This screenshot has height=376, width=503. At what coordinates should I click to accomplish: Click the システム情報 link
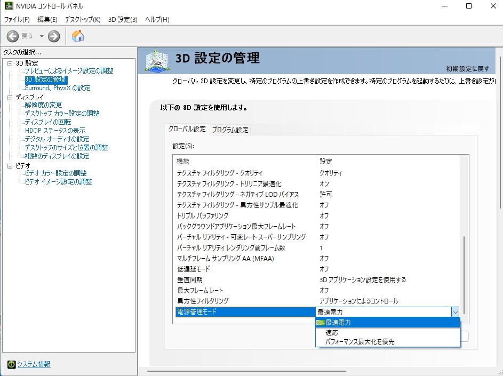[34, 364]
